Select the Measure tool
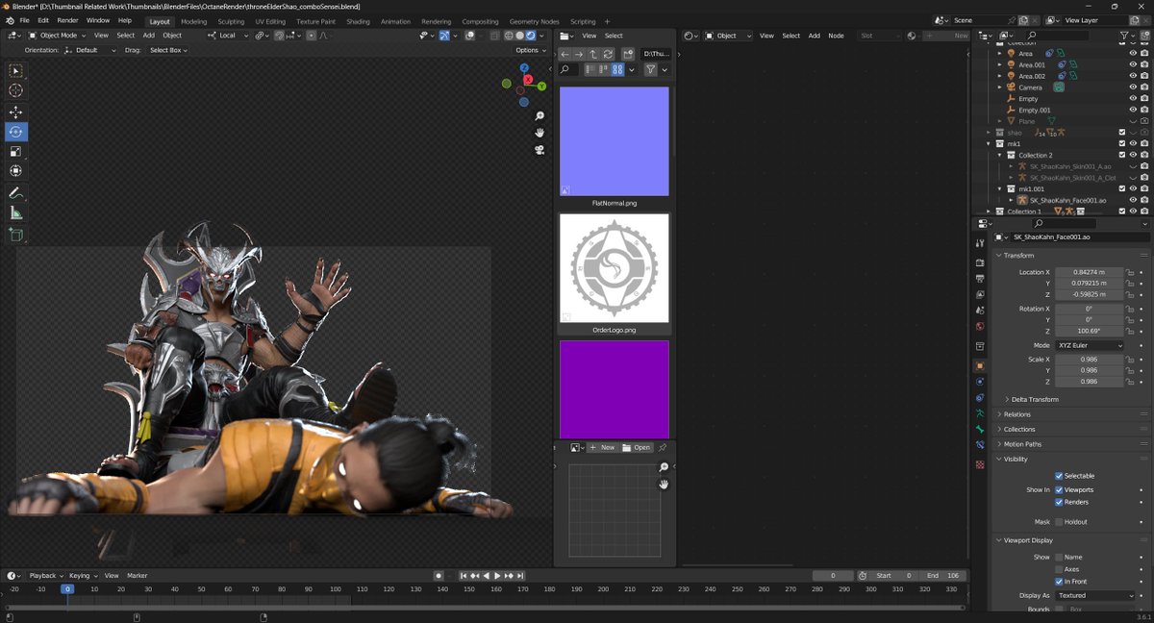Screen dimensions: 1154x623 16,212
